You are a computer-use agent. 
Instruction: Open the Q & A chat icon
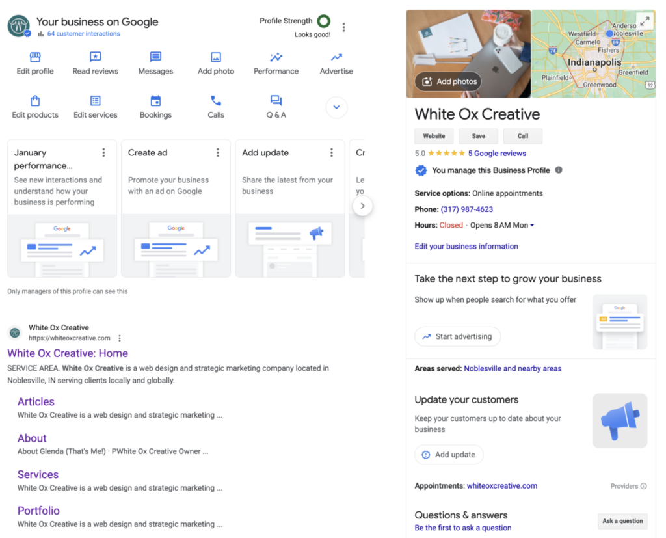(x=276, y=101)
